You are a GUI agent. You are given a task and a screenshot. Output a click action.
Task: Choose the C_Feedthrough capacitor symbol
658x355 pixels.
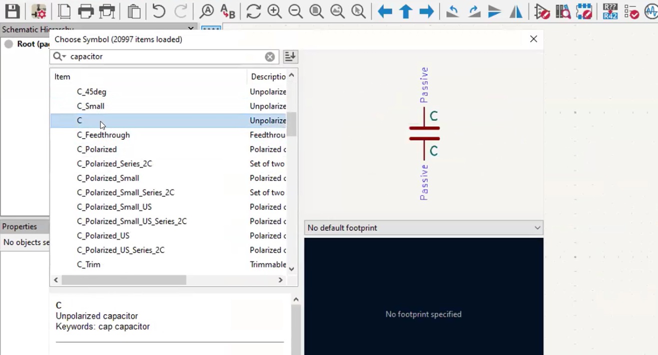click(x=103, y=135)
